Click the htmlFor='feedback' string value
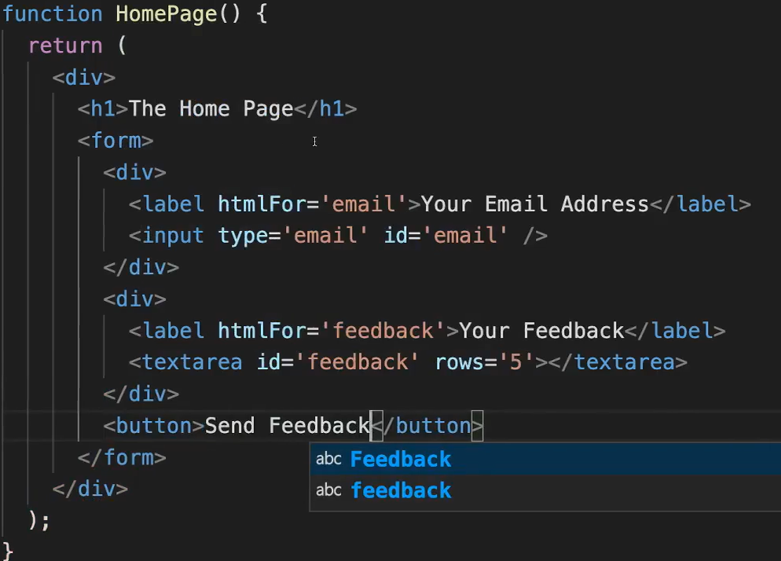Viewport: 781px width, 561px height. 383,331
